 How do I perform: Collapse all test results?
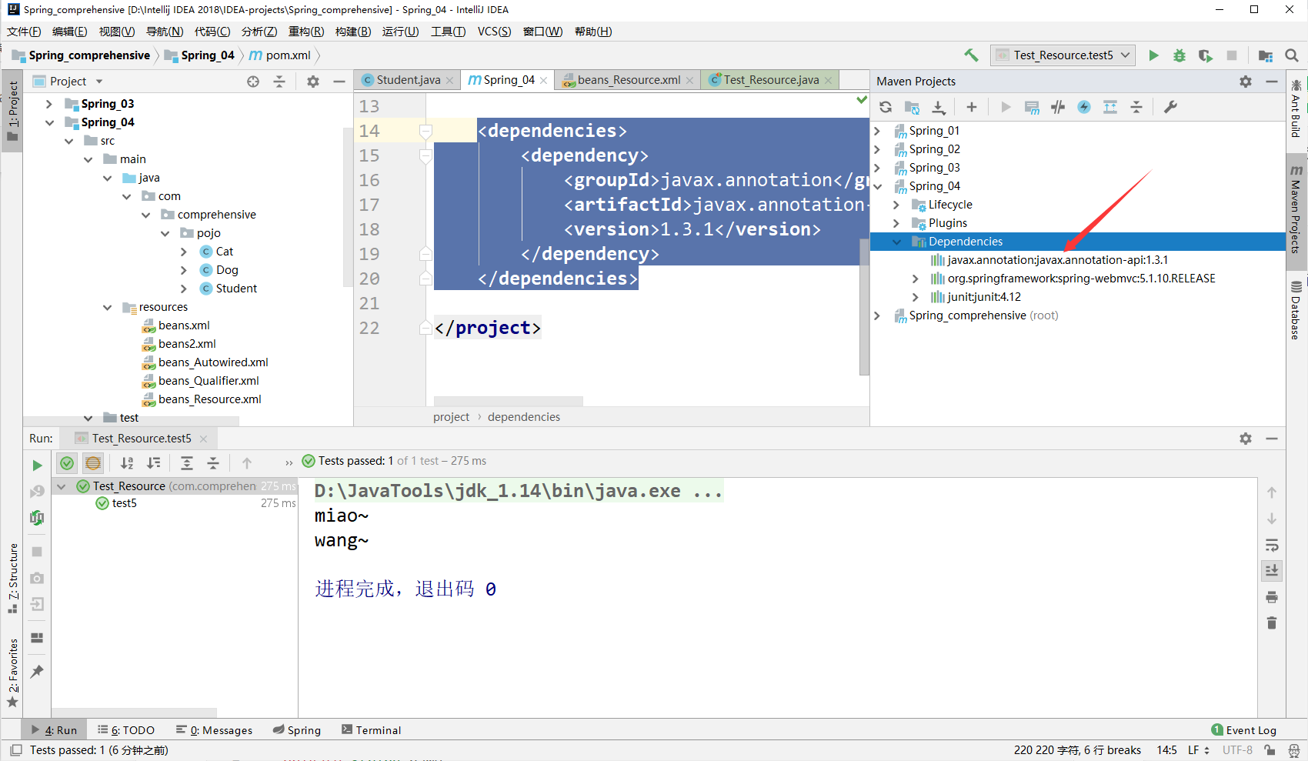(213, 462)
